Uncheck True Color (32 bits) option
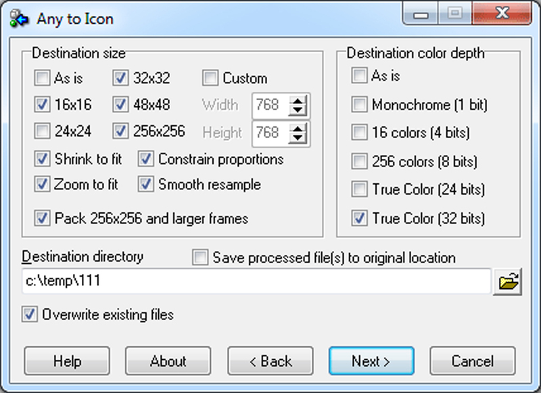This screenshot has height=393, width=541. (359, 218)
